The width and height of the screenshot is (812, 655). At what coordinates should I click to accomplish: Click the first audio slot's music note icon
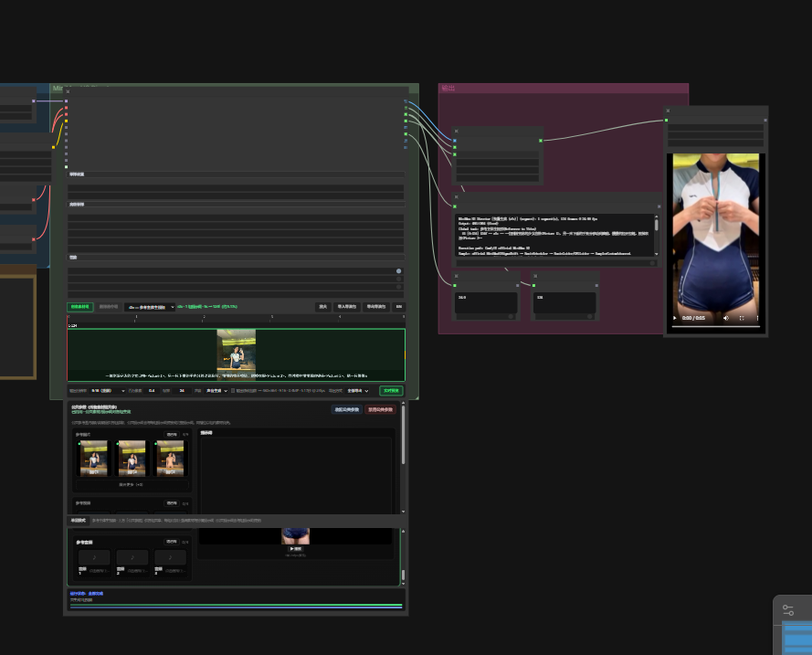[x=94, y=557]
